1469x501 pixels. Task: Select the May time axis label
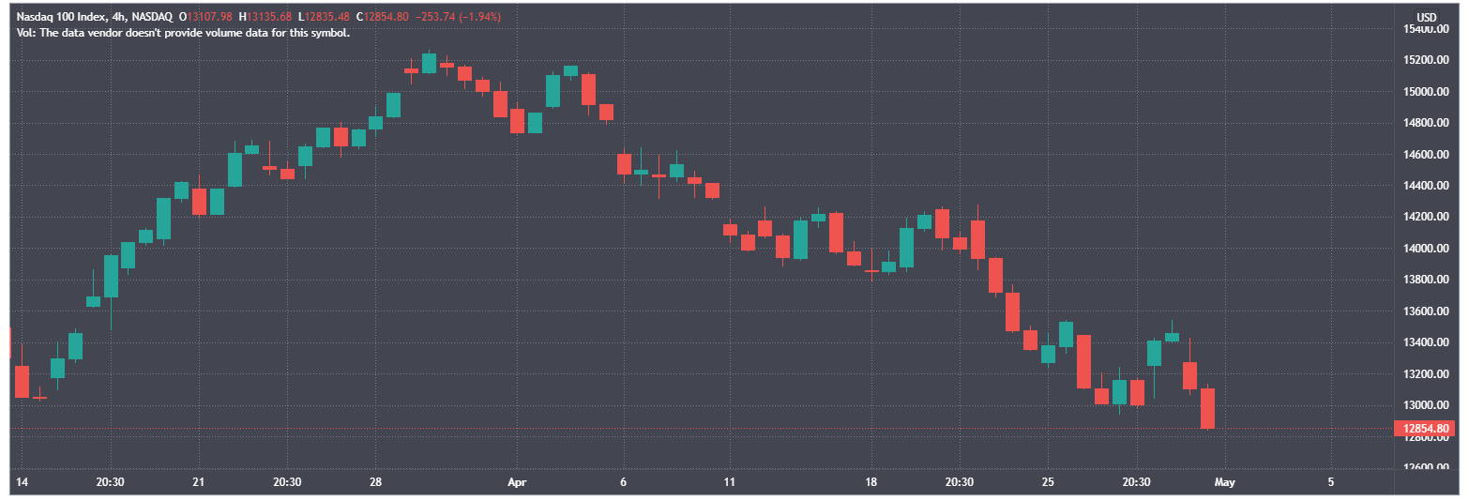[x=1225, y=482]
